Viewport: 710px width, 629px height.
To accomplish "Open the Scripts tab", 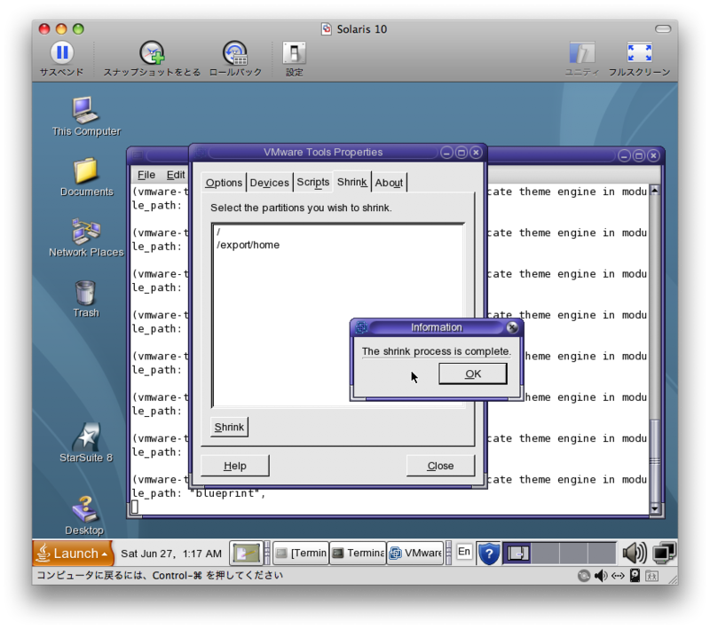I will (x=313, y=183).
